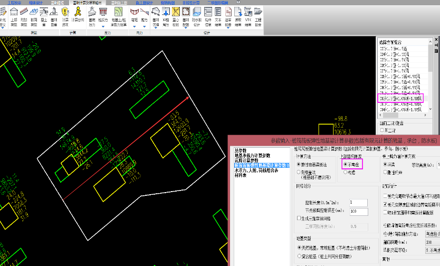Click the 附加荷载 icon

(24, 12)
